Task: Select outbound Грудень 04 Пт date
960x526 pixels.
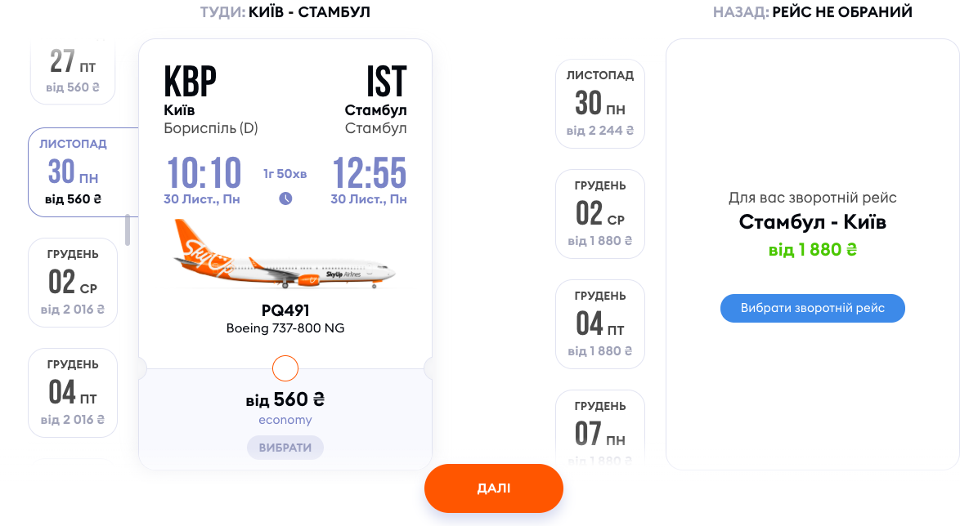Action: pyautogui.click(x=73, y=393)
